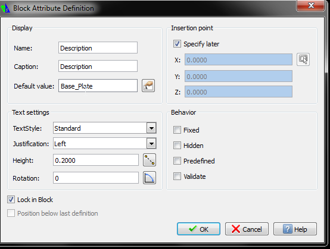Click the Name input field
This screenshot has height=249, width=330.
coord(98,48)
